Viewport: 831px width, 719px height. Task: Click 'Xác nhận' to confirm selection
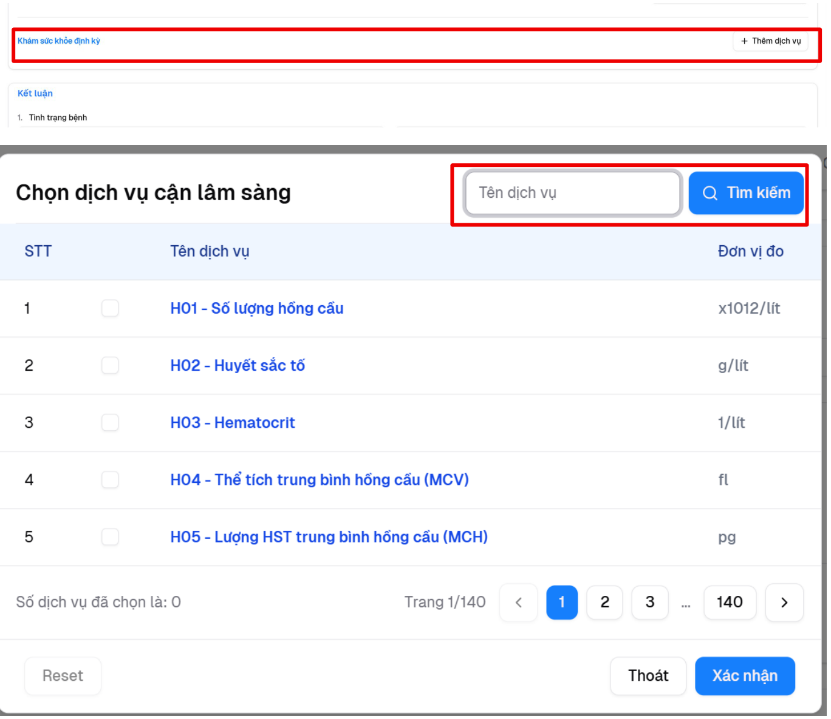(x=745, y=676)
